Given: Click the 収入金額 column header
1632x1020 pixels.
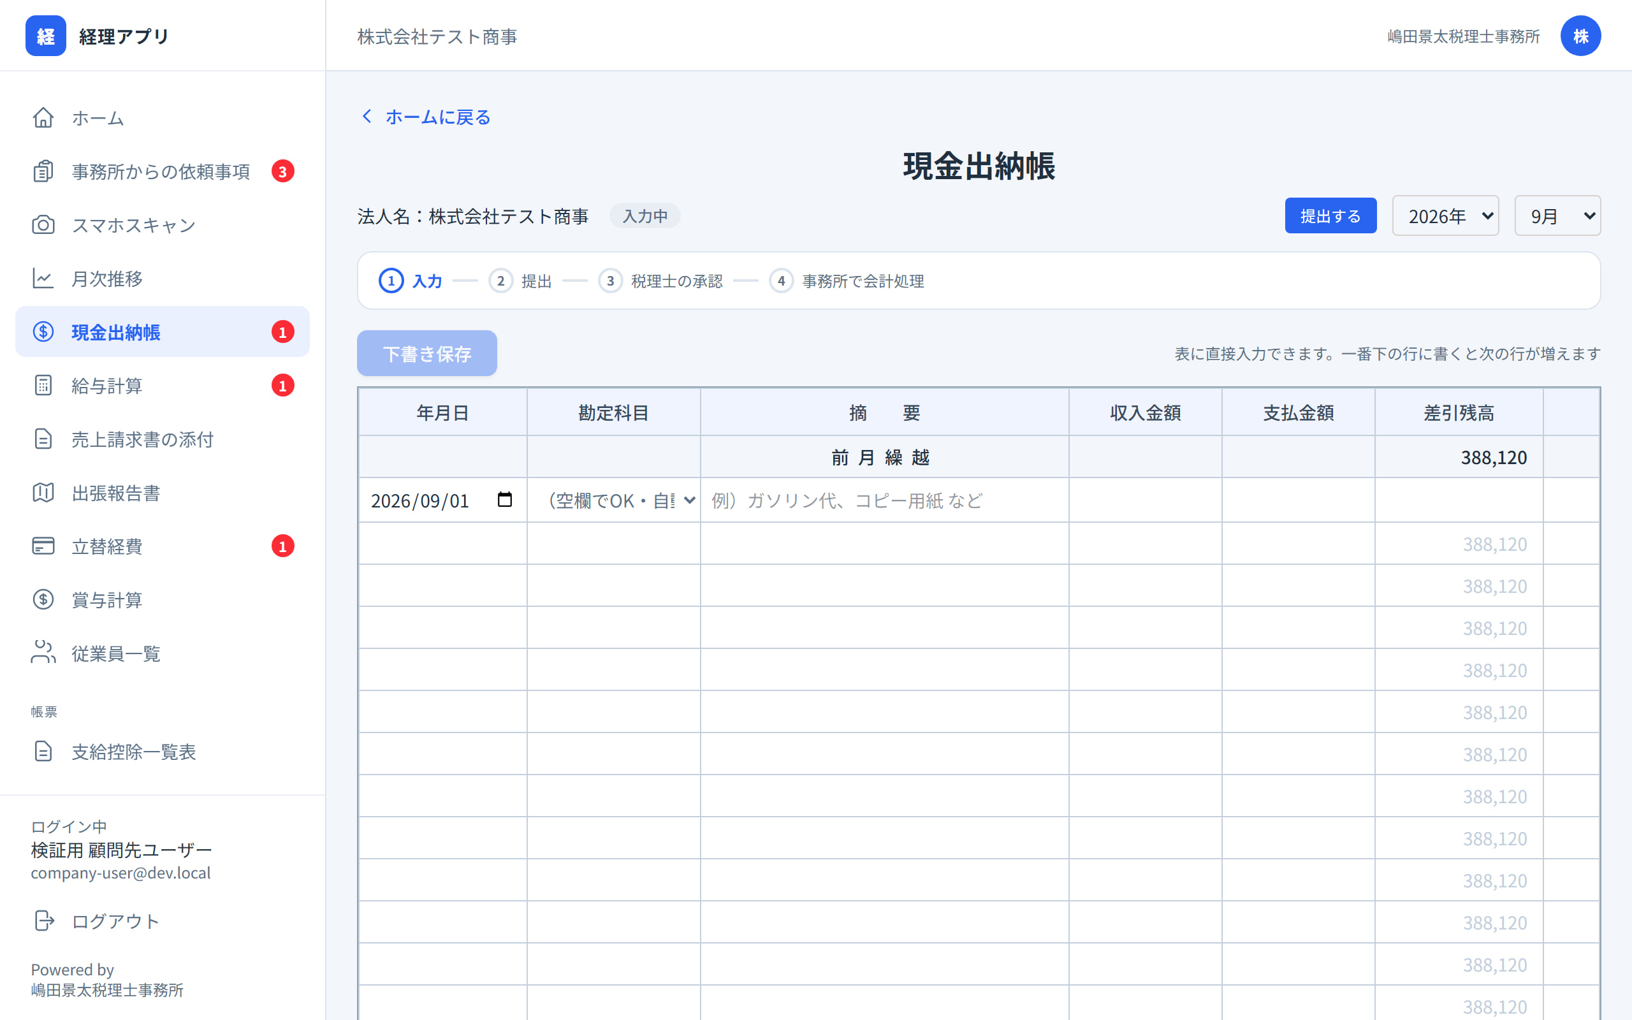Looking at the screenshot, I should (1145, 412).
